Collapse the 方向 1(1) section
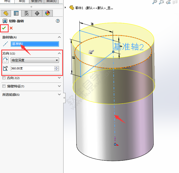 [59, 53]
